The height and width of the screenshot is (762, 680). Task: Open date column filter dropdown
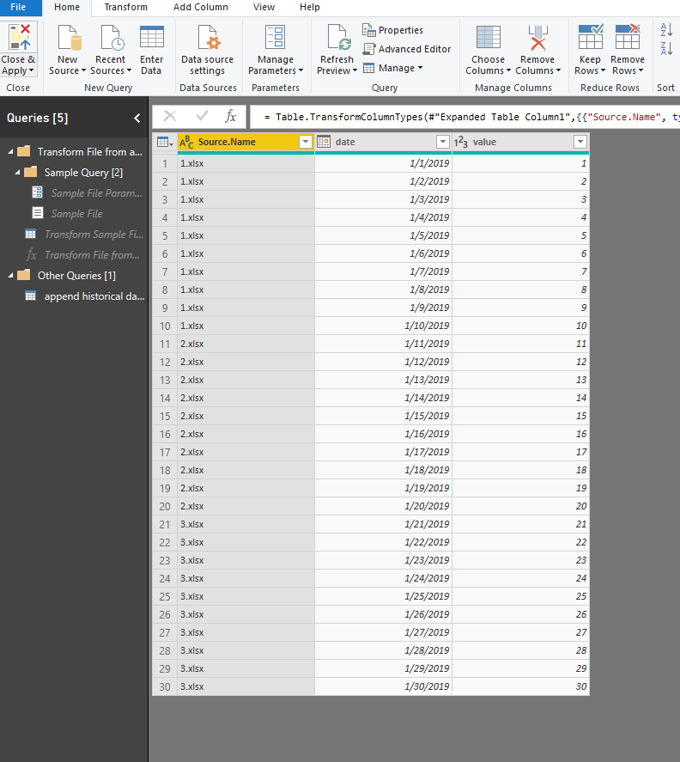[x=442, y=142]
